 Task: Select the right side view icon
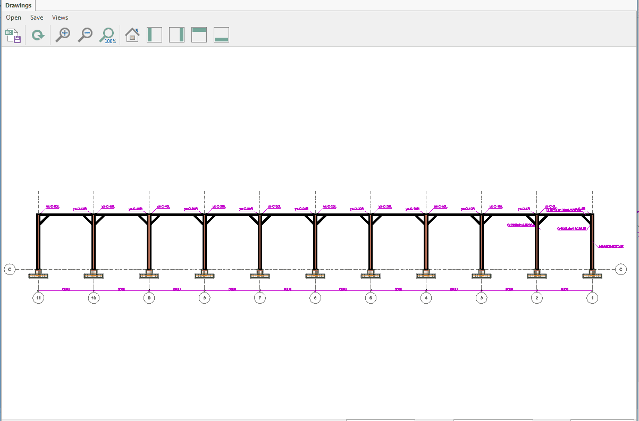(176, 35)
